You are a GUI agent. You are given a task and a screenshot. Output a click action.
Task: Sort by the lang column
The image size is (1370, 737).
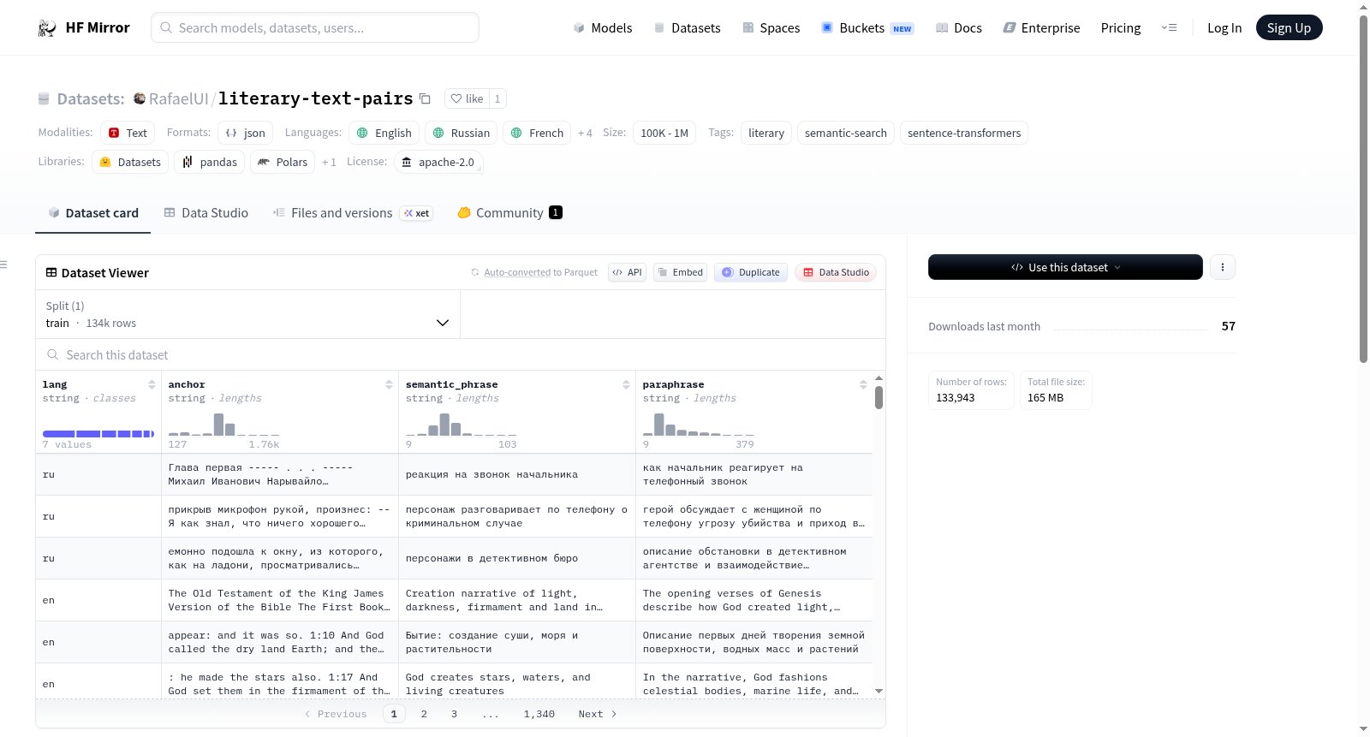[152, 384]
